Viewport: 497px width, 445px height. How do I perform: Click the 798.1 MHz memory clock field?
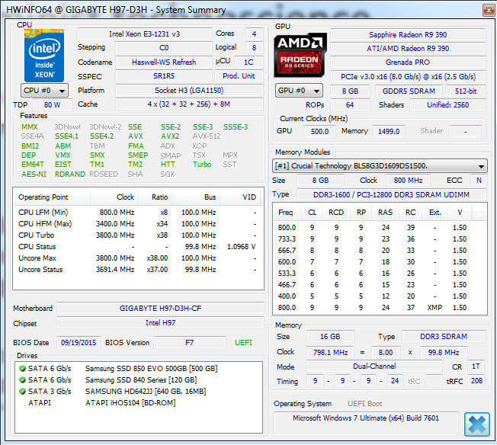point(330,353)
